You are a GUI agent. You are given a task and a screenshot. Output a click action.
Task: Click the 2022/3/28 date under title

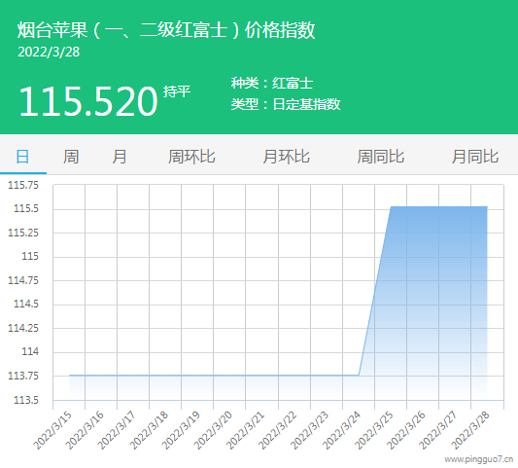pyautogui.click(x=49, y=52)
